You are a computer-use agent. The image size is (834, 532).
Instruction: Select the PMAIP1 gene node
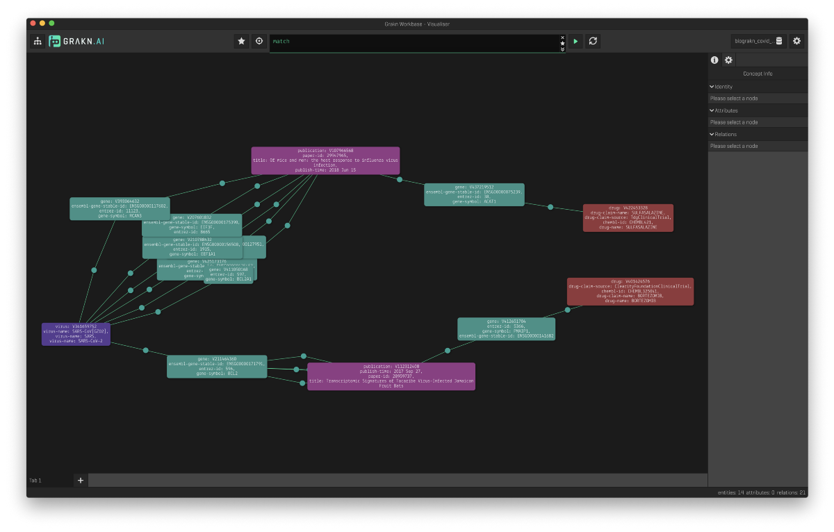[x=506, y=329]
